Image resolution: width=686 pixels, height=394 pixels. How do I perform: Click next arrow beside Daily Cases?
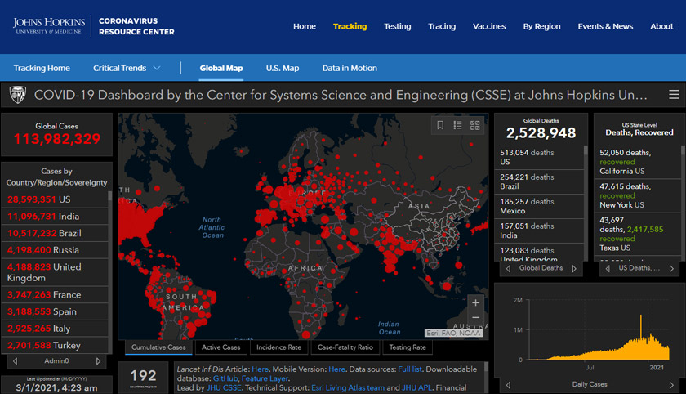(670, 383)
